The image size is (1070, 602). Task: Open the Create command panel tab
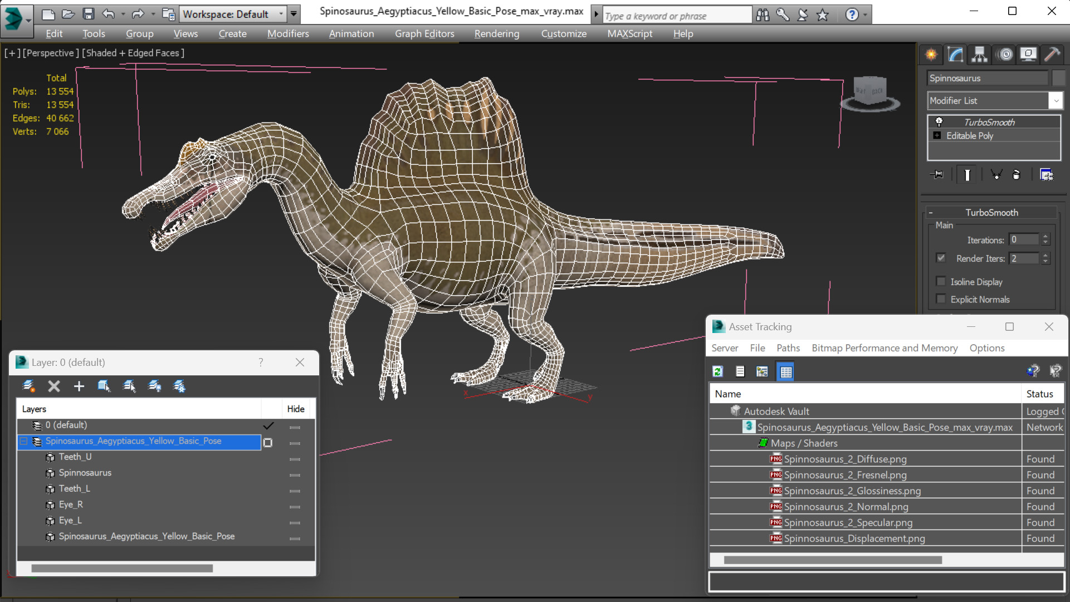pos(931,54)
